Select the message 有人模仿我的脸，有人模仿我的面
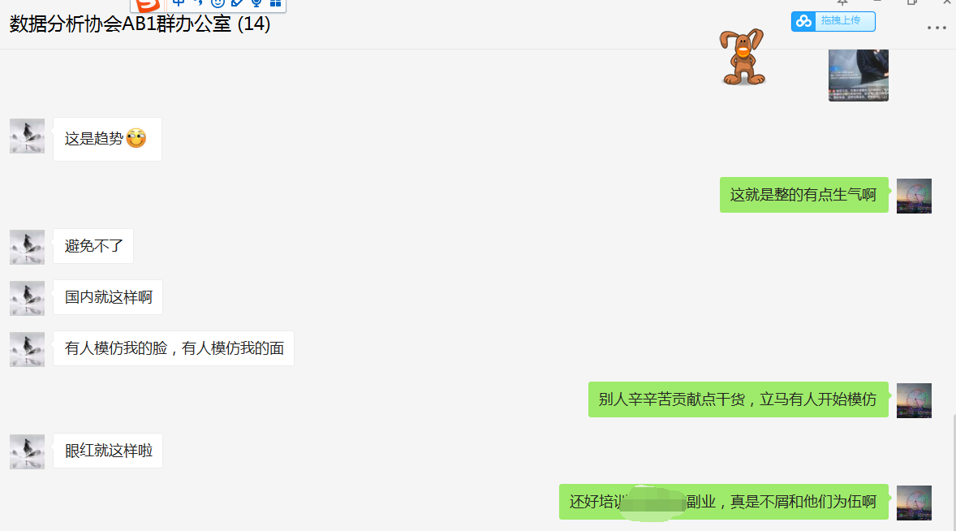 pyautogui.click(x=174, y=348)
